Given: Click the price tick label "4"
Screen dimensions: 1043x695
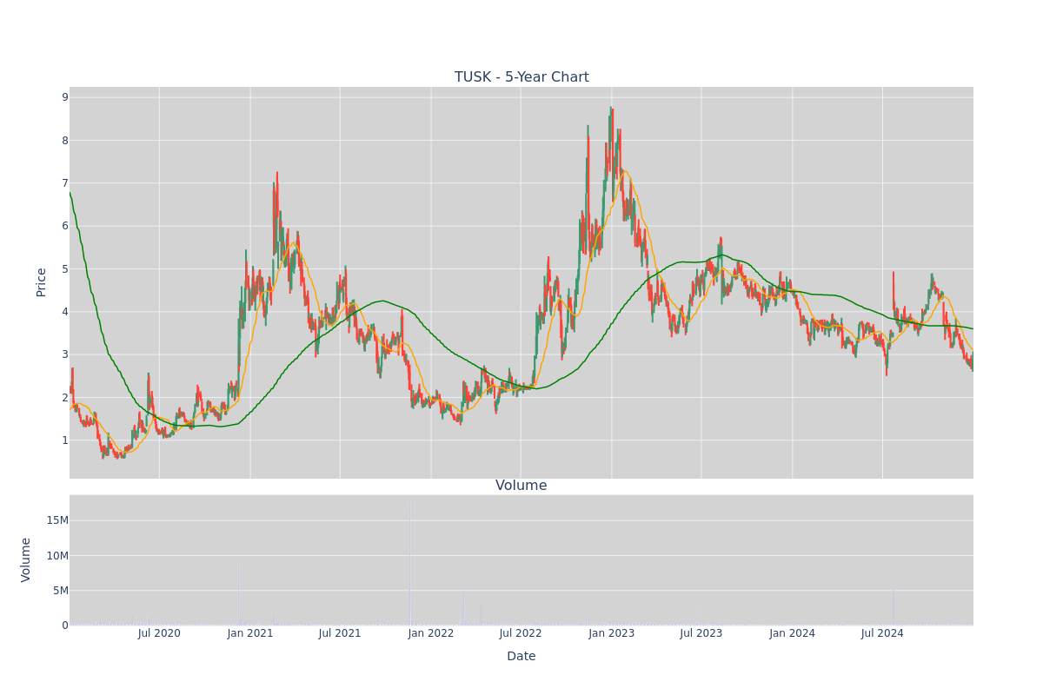Looking at the screenshot, I should click(x=64, y=312).
